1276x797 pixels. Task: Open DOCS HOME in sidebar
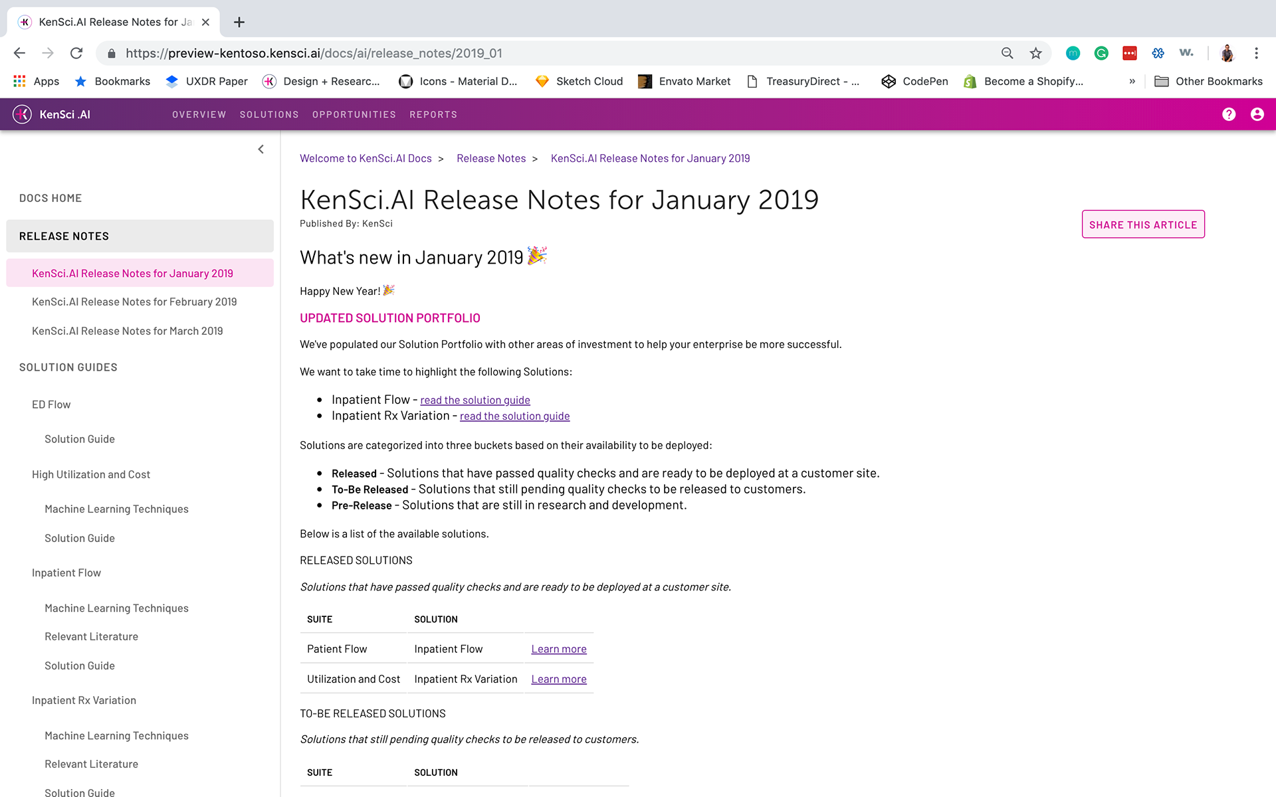coord(51,198)
